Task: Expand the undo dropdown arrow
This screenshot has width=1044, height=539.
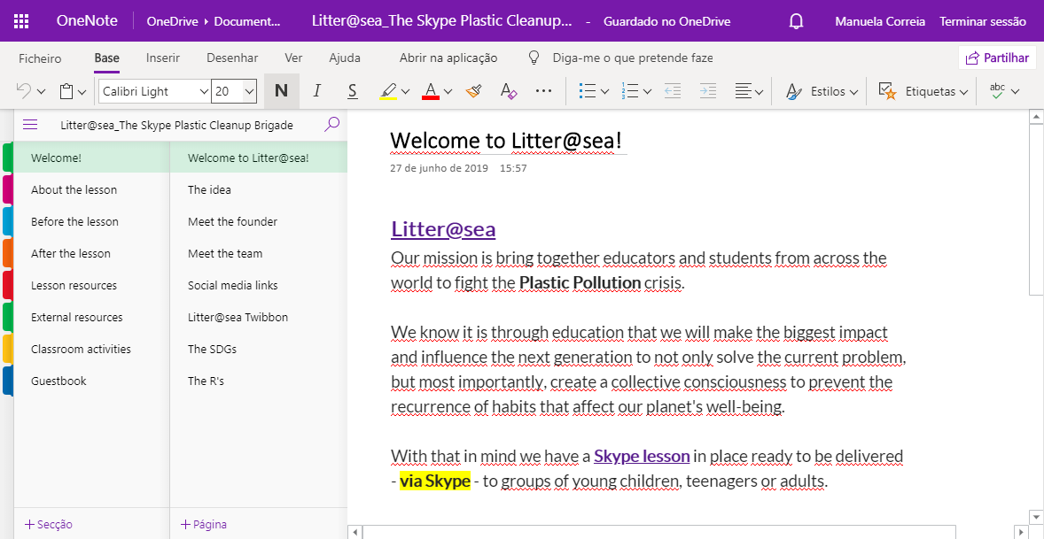Action: 42,92
